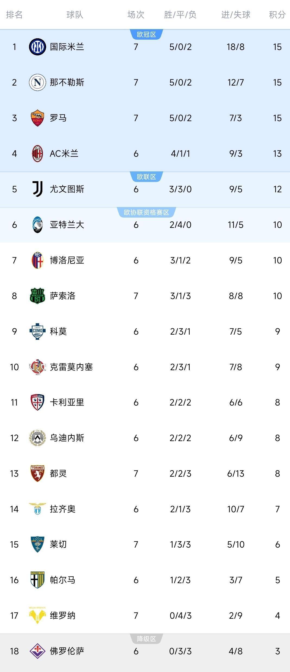
Task: Open the Fiorentina fleur-de-lis crest
Action: (x=37, y=651)
